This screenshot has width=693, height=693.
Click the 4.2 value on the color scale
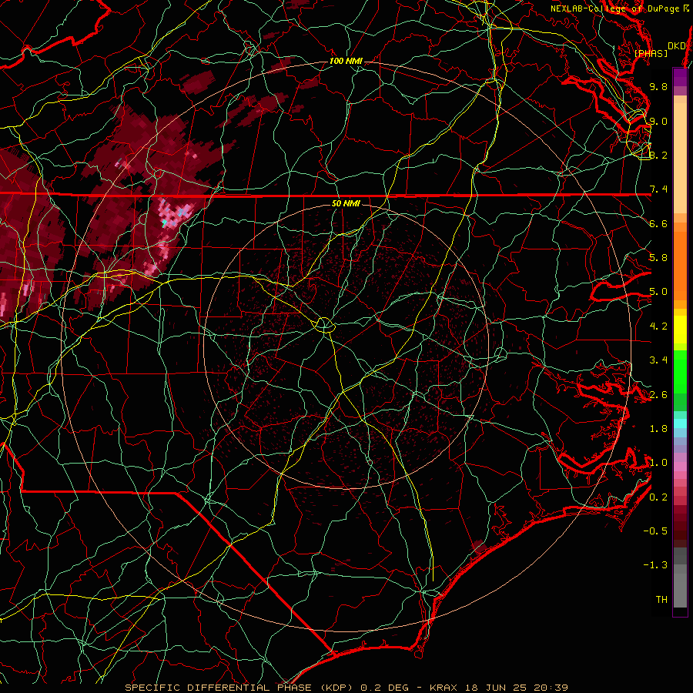pos(658,326)
